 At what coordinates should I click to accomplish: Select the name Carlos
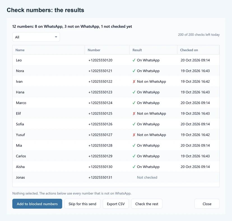click(x=21, y=156)
